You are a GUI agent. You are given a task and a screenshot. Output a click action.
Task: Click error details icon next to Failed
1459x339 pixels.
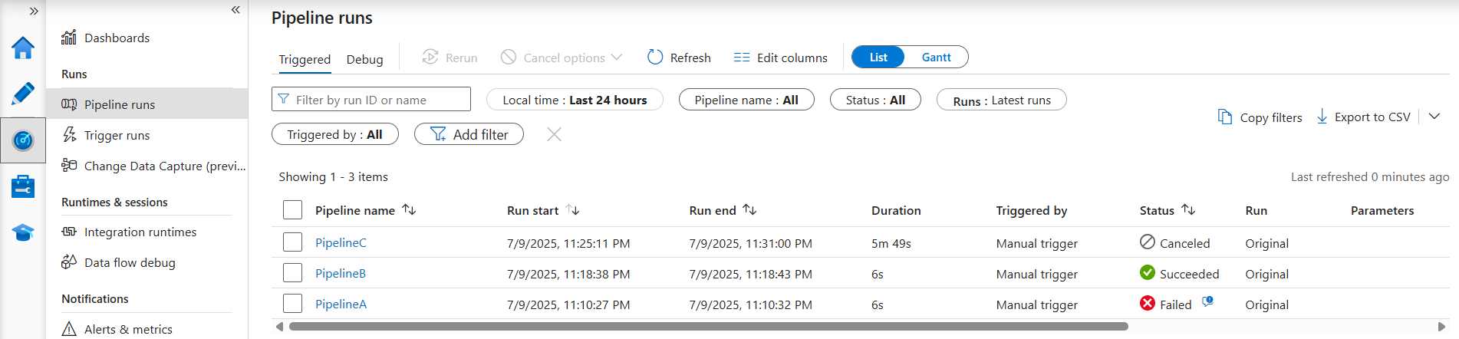click(x=1207, y=302)
